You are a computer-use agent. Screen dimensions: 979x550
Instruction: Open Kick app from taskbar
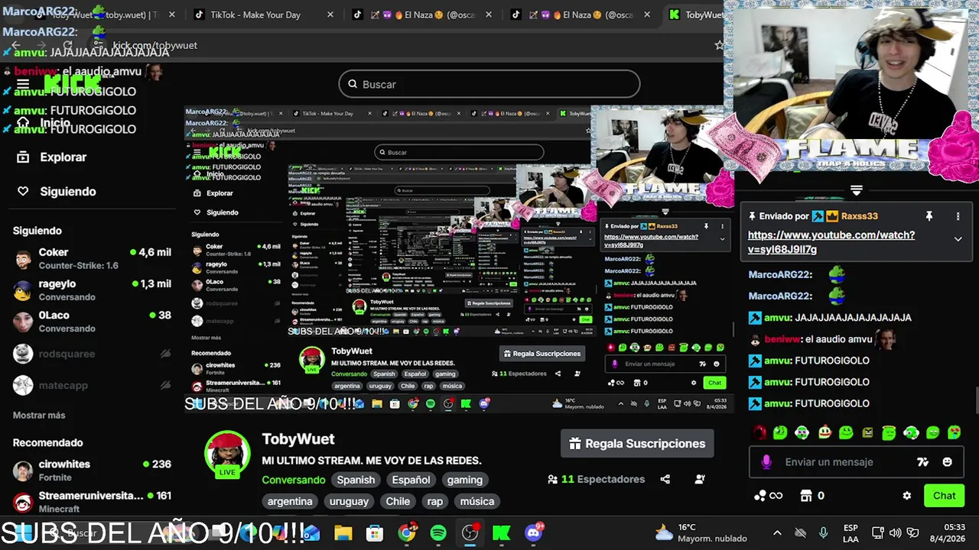coord(502,533)
